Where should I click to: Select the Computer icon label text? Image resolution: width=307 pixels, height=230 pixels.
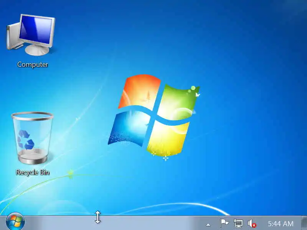(33, 64)
